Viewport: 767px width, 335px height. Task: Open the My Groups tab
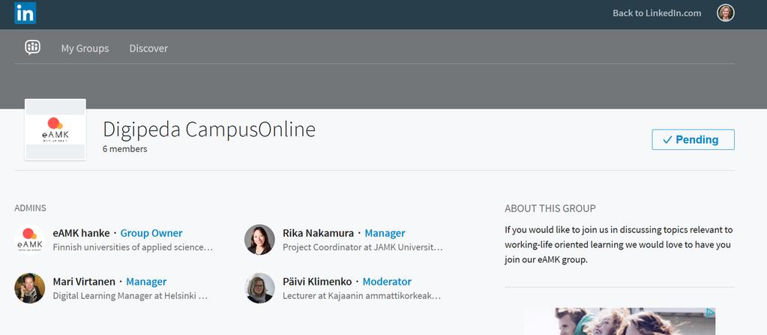coord(85,48)
